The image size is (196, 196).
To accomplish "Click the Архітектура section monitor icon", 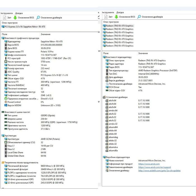I will (3, 136).
